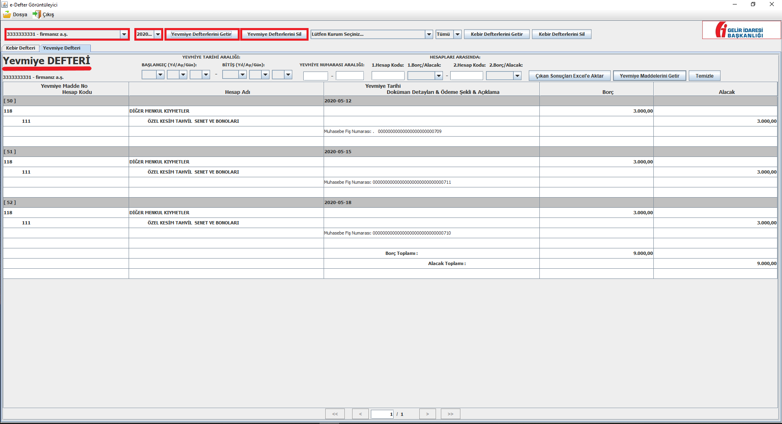Viewport: 782px width, 424px height.
Task: Click Yevmiye Defterlerini Getir button
Action: [202, 35]
